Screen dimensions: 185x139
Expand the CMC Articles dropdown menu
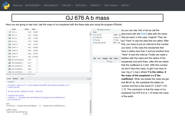point(111,5)
